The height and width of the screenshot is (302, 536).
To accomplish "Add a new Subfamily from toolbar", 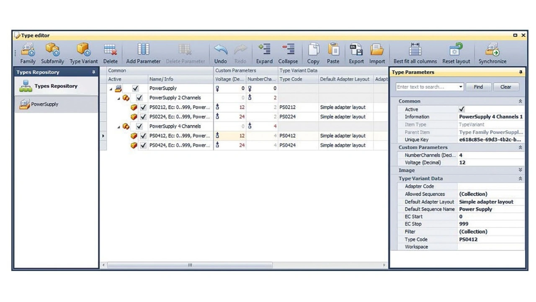I will (x=52, y=50).
